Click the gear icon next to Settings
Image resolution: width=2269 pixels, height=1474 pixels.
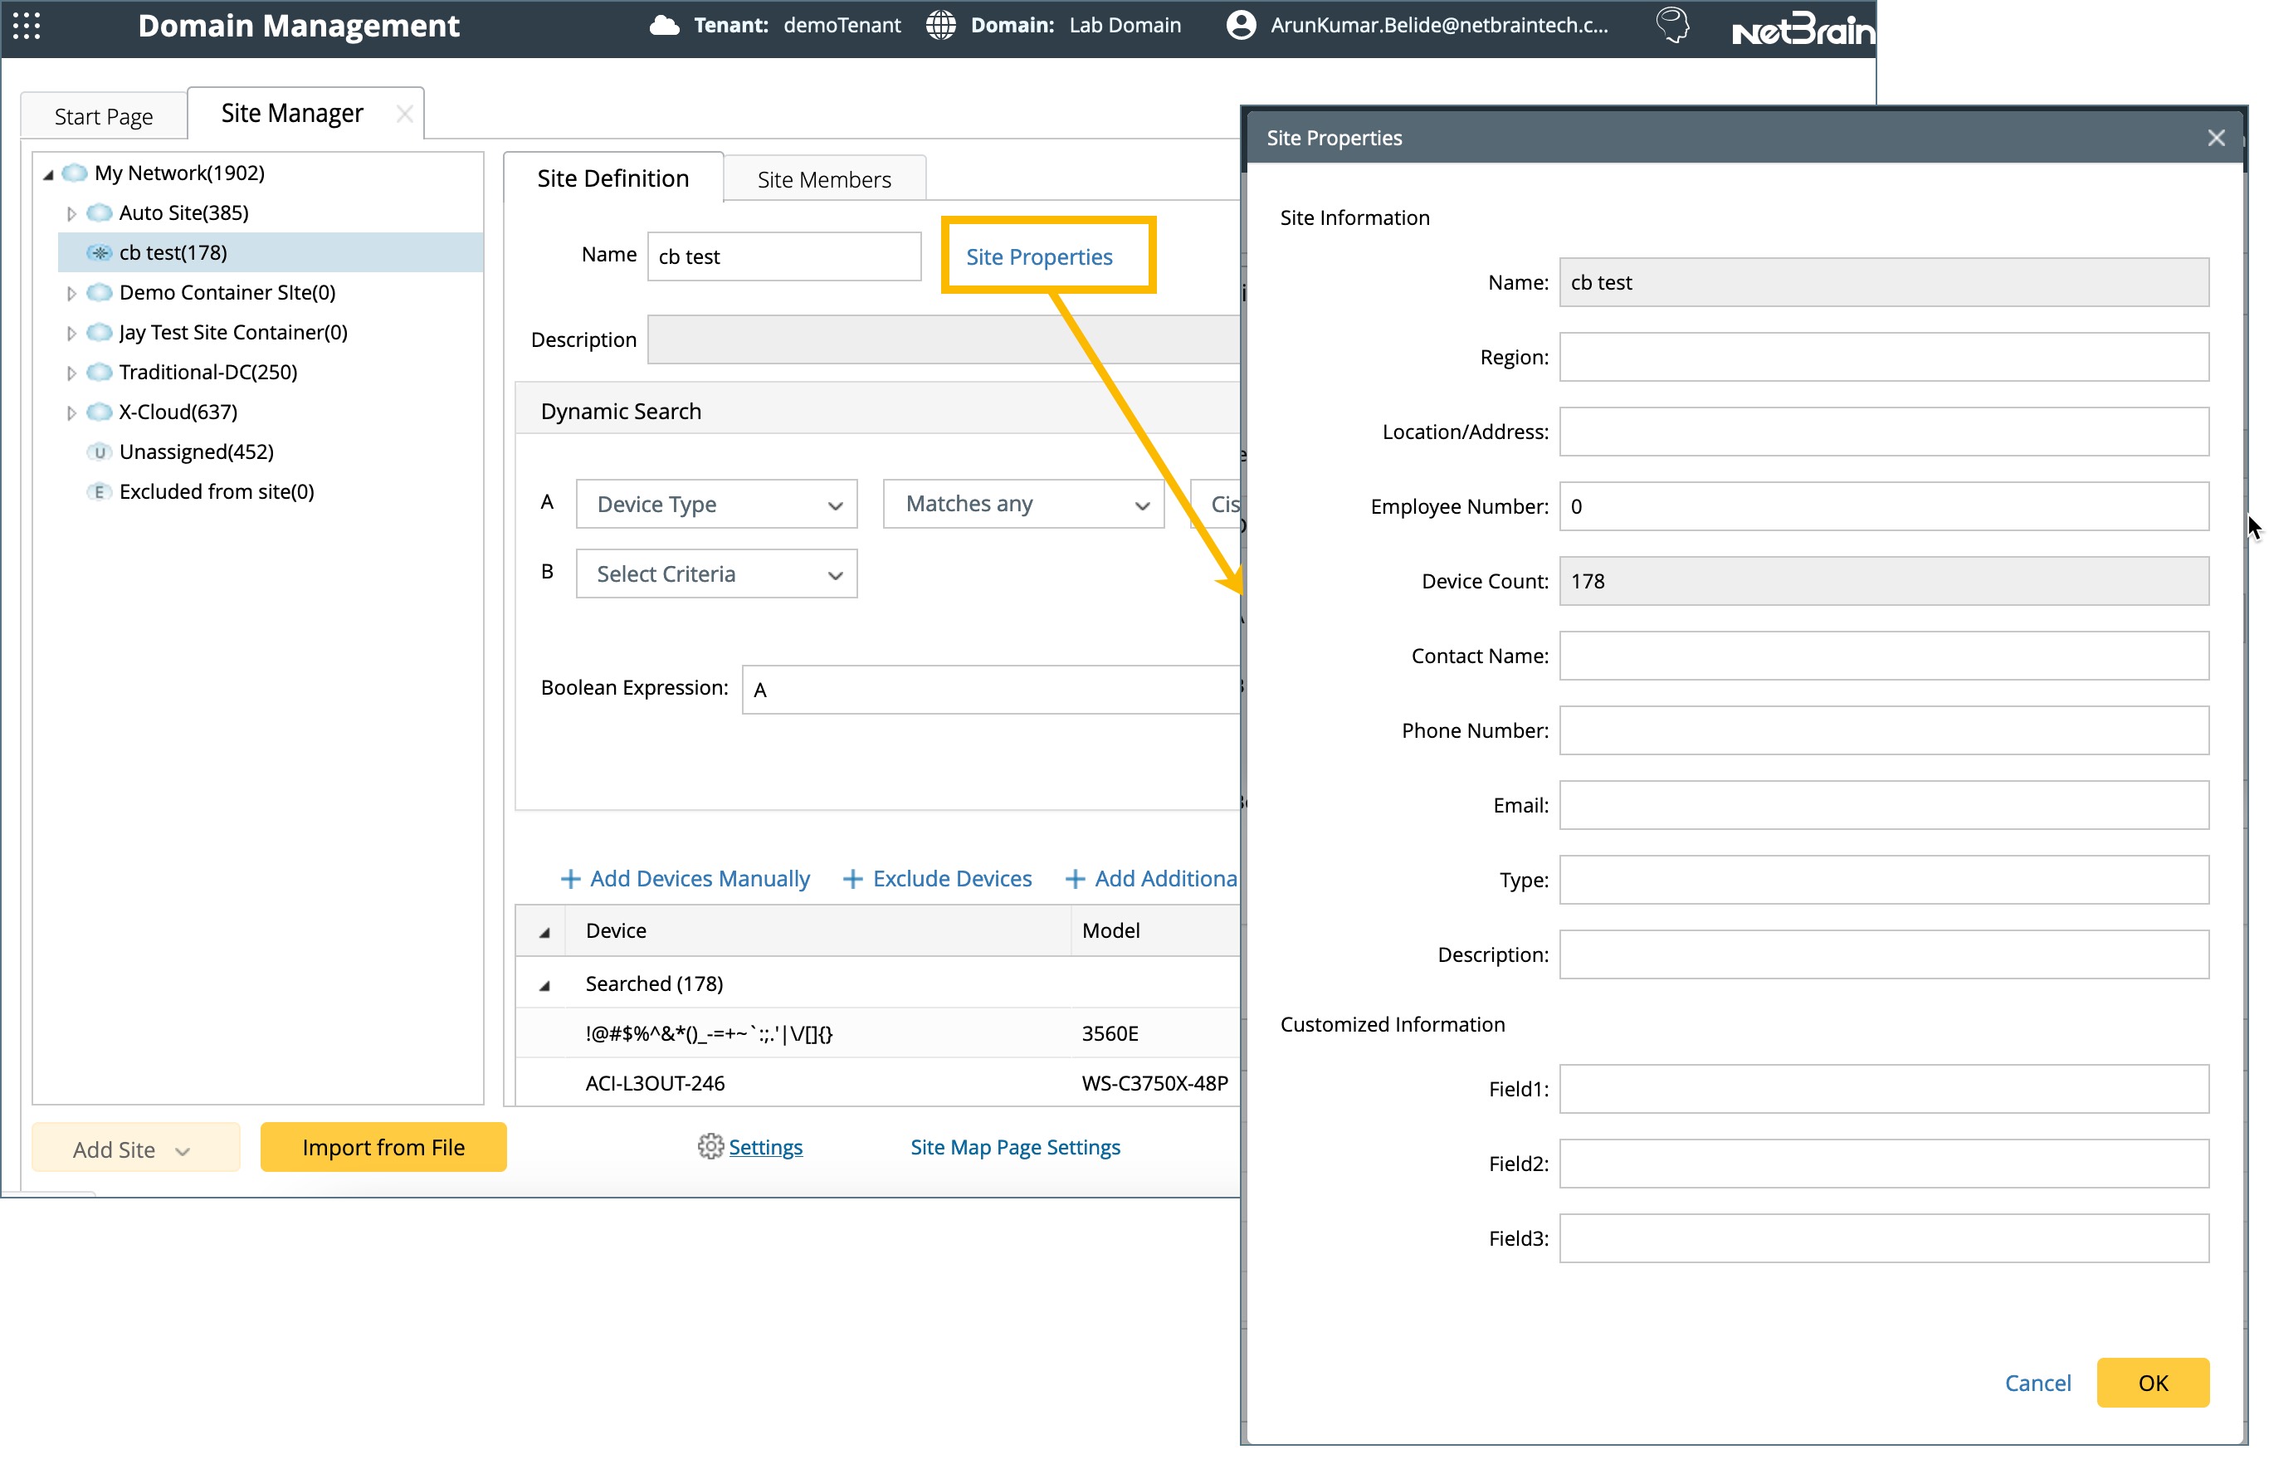(x=710, y=1147)
